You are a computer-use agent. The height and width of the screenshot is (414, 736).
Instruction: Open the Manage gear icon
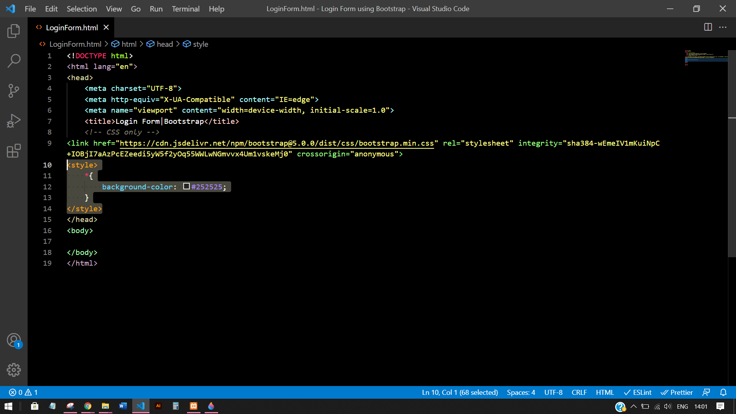click(14, 370)
